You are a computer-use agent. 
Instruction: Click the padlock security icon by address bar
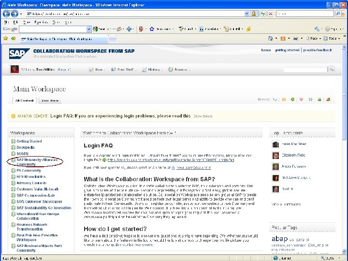(x=254, y=14)
